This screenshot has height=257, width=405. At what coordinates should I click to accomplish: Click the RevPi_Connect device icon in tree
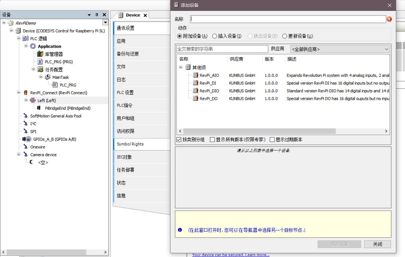pos(26,93)
